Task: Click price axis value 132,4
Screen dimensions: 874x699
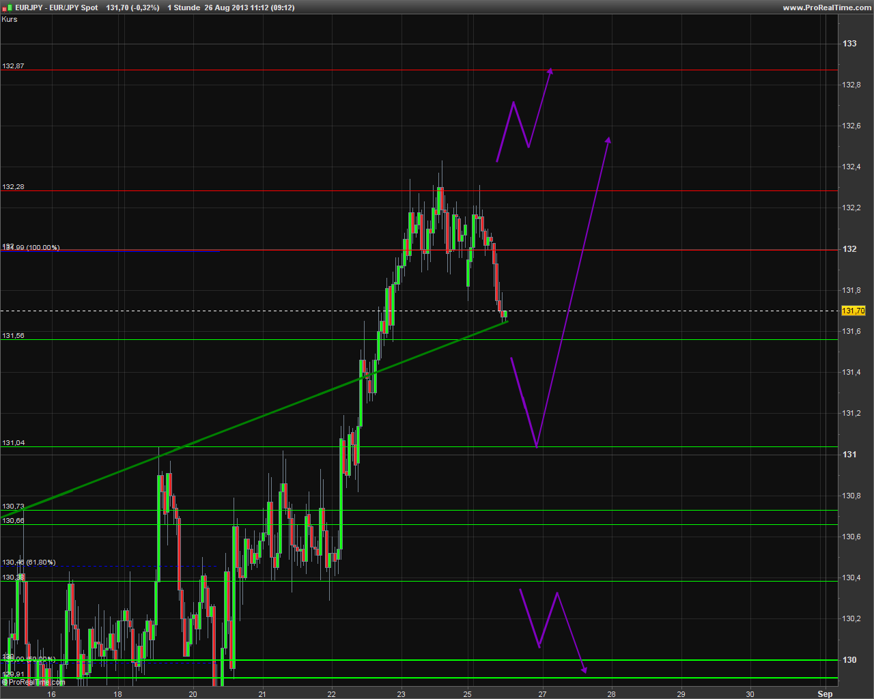Action: coord(851,167)
